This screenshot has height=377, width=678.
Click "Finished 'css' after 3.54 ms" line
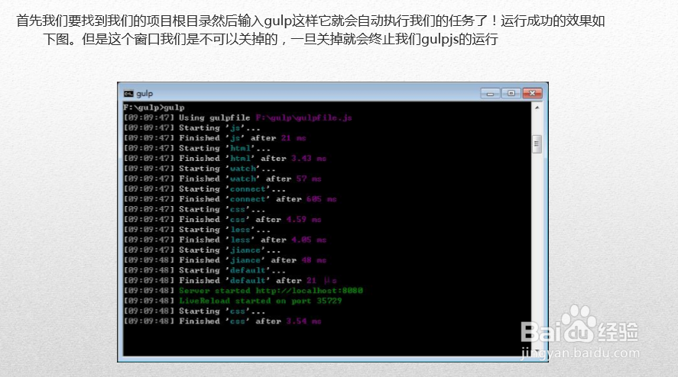click(222, 321)
